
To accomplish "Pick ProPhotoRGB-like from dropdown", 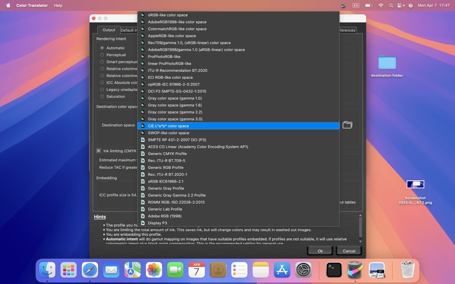I will (238, 56).
